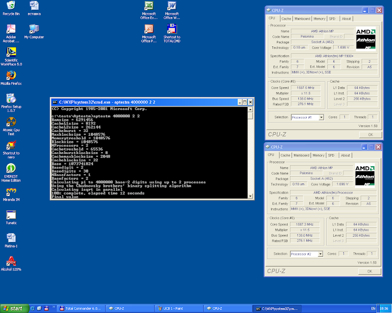The height and width of the screenshot is (313, 392).
Task: Click OK in lower CPU-Z window
Action: click(x=369, y=271)
